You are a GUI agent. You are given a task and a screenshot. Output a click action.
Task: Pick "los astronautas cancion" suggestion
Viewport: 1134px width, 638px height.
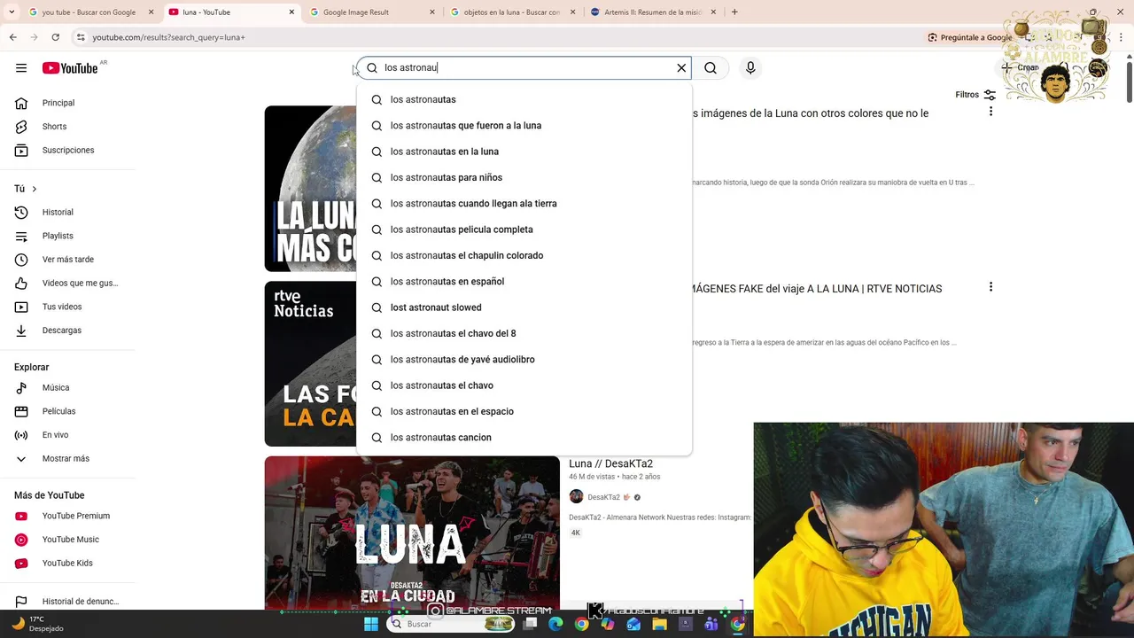pyautogui.click(x=524, y=438)
